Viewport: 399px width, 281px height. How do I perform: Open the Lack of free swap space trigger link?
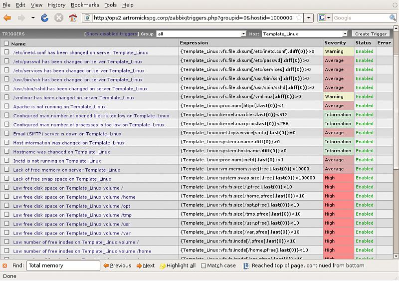tap(62, 179)
